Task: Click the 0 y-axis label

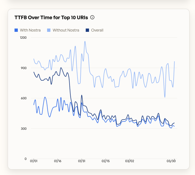Action: (x=25, y=159)
